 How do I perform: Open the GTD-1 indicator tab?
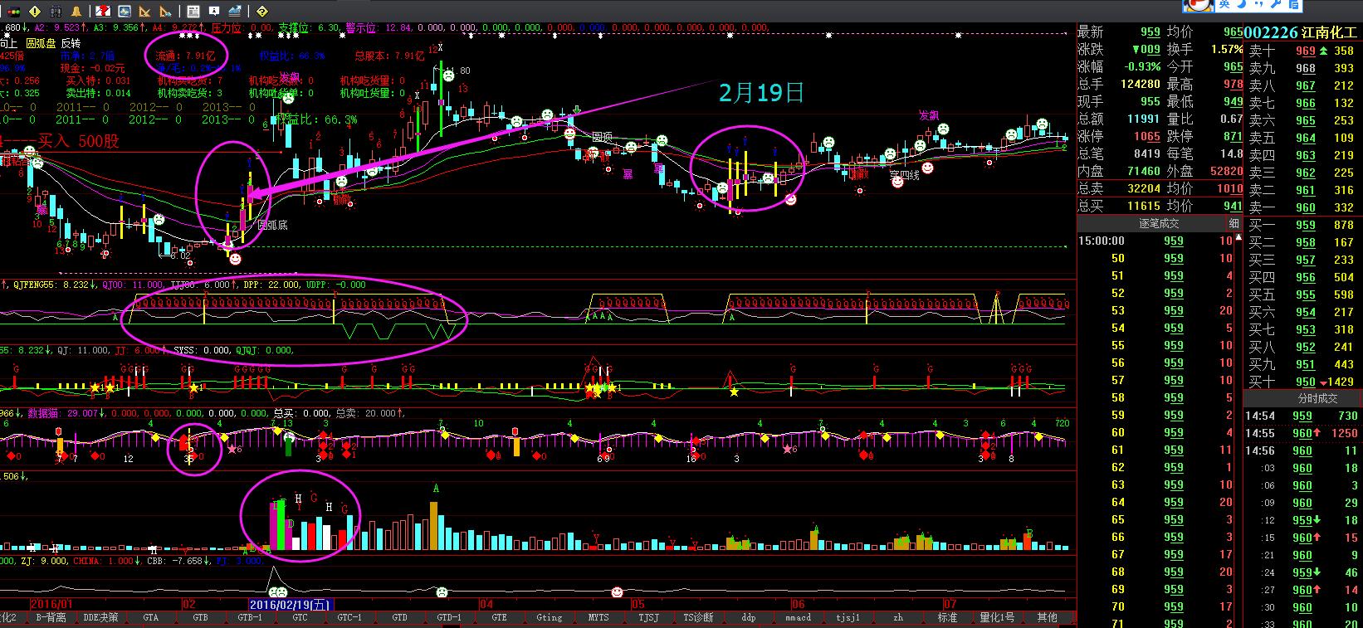[449, 617]
